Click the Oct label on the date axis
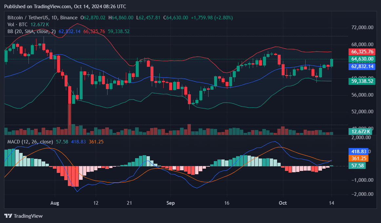 click(x=283, y=203)
